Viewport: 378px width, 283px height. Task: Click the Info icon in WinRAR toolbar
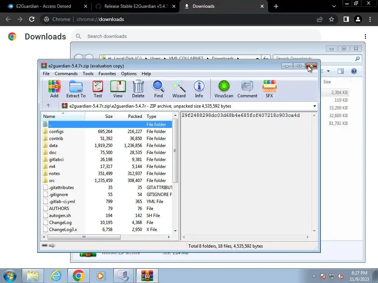click(x=199, y=89)
